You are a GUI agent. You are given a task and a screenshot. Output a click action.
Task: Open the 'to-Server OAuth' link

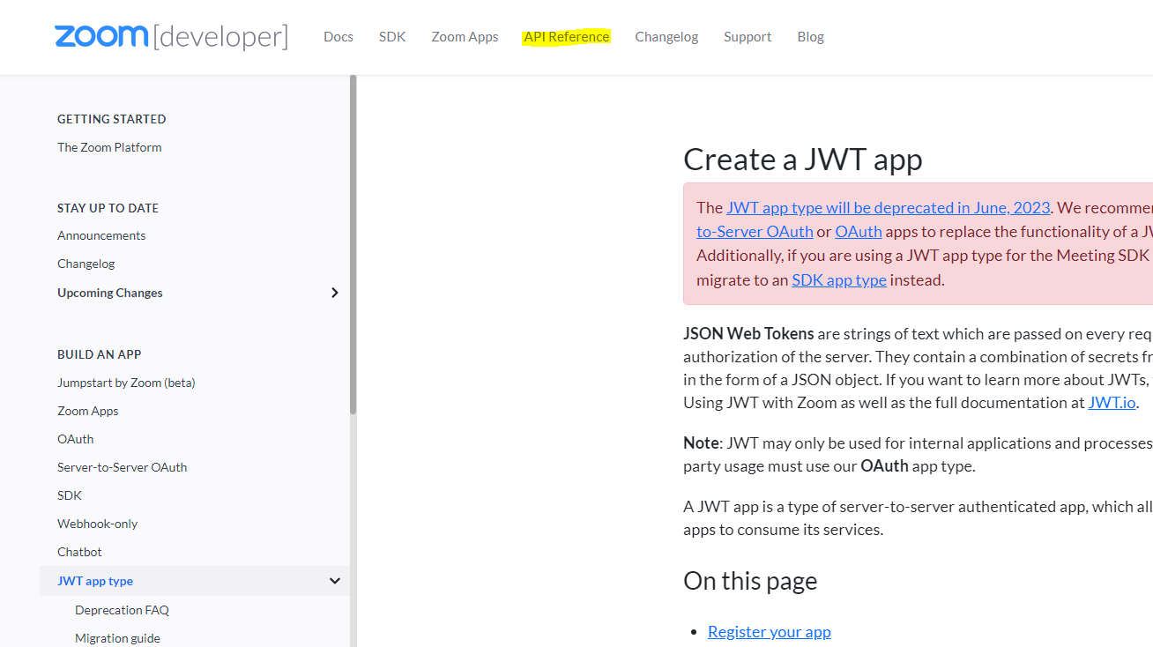(755, 232)
